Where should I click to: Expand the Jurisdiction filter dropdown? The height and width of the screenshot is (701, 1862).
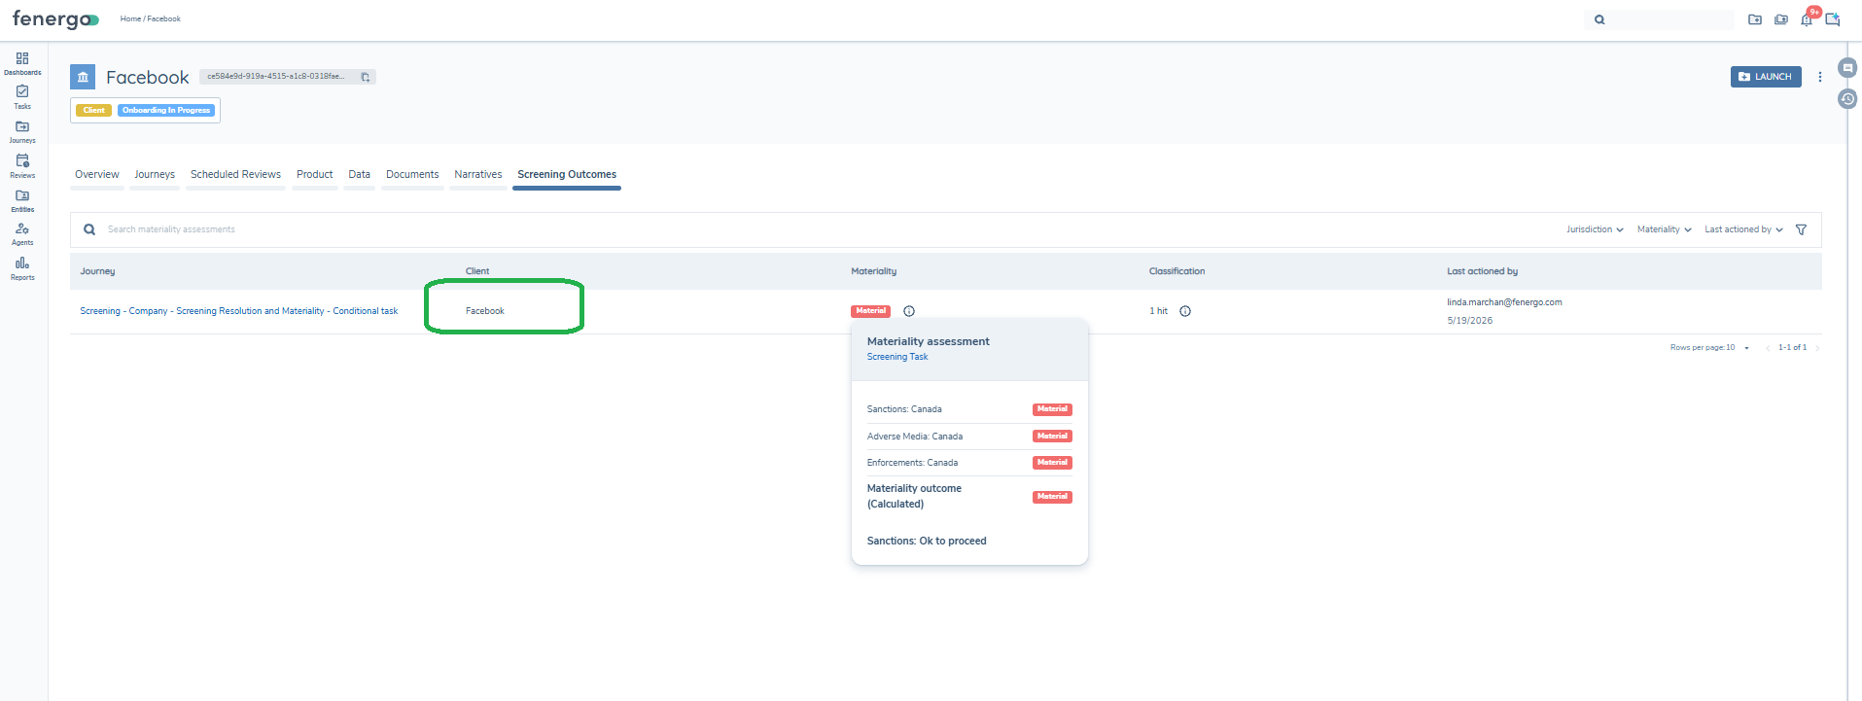(1595, 229)
